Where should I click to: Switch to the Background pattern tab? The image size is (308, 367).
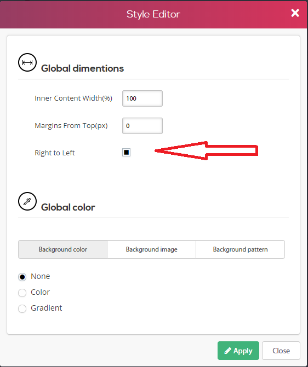point(240,249)
